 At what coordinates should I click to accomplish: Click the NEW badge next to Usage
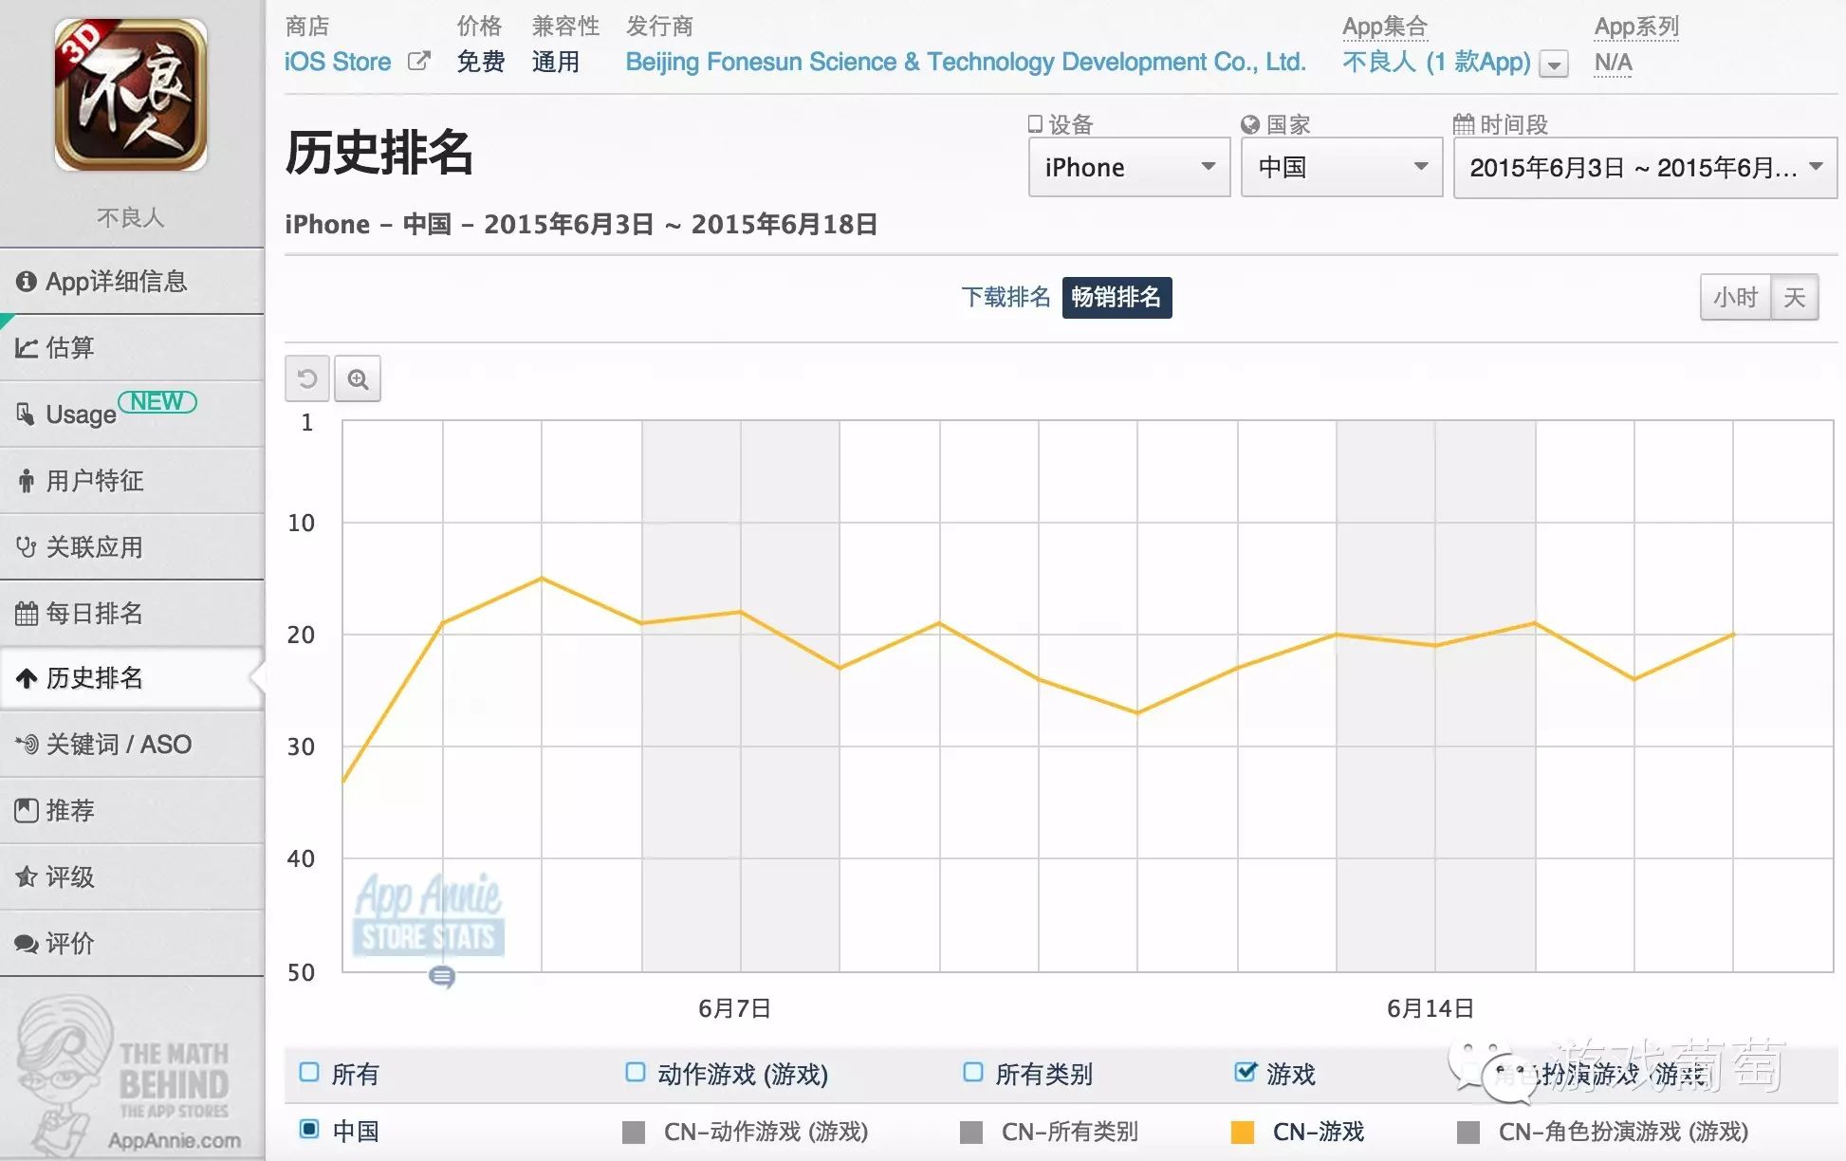[157, 402]
